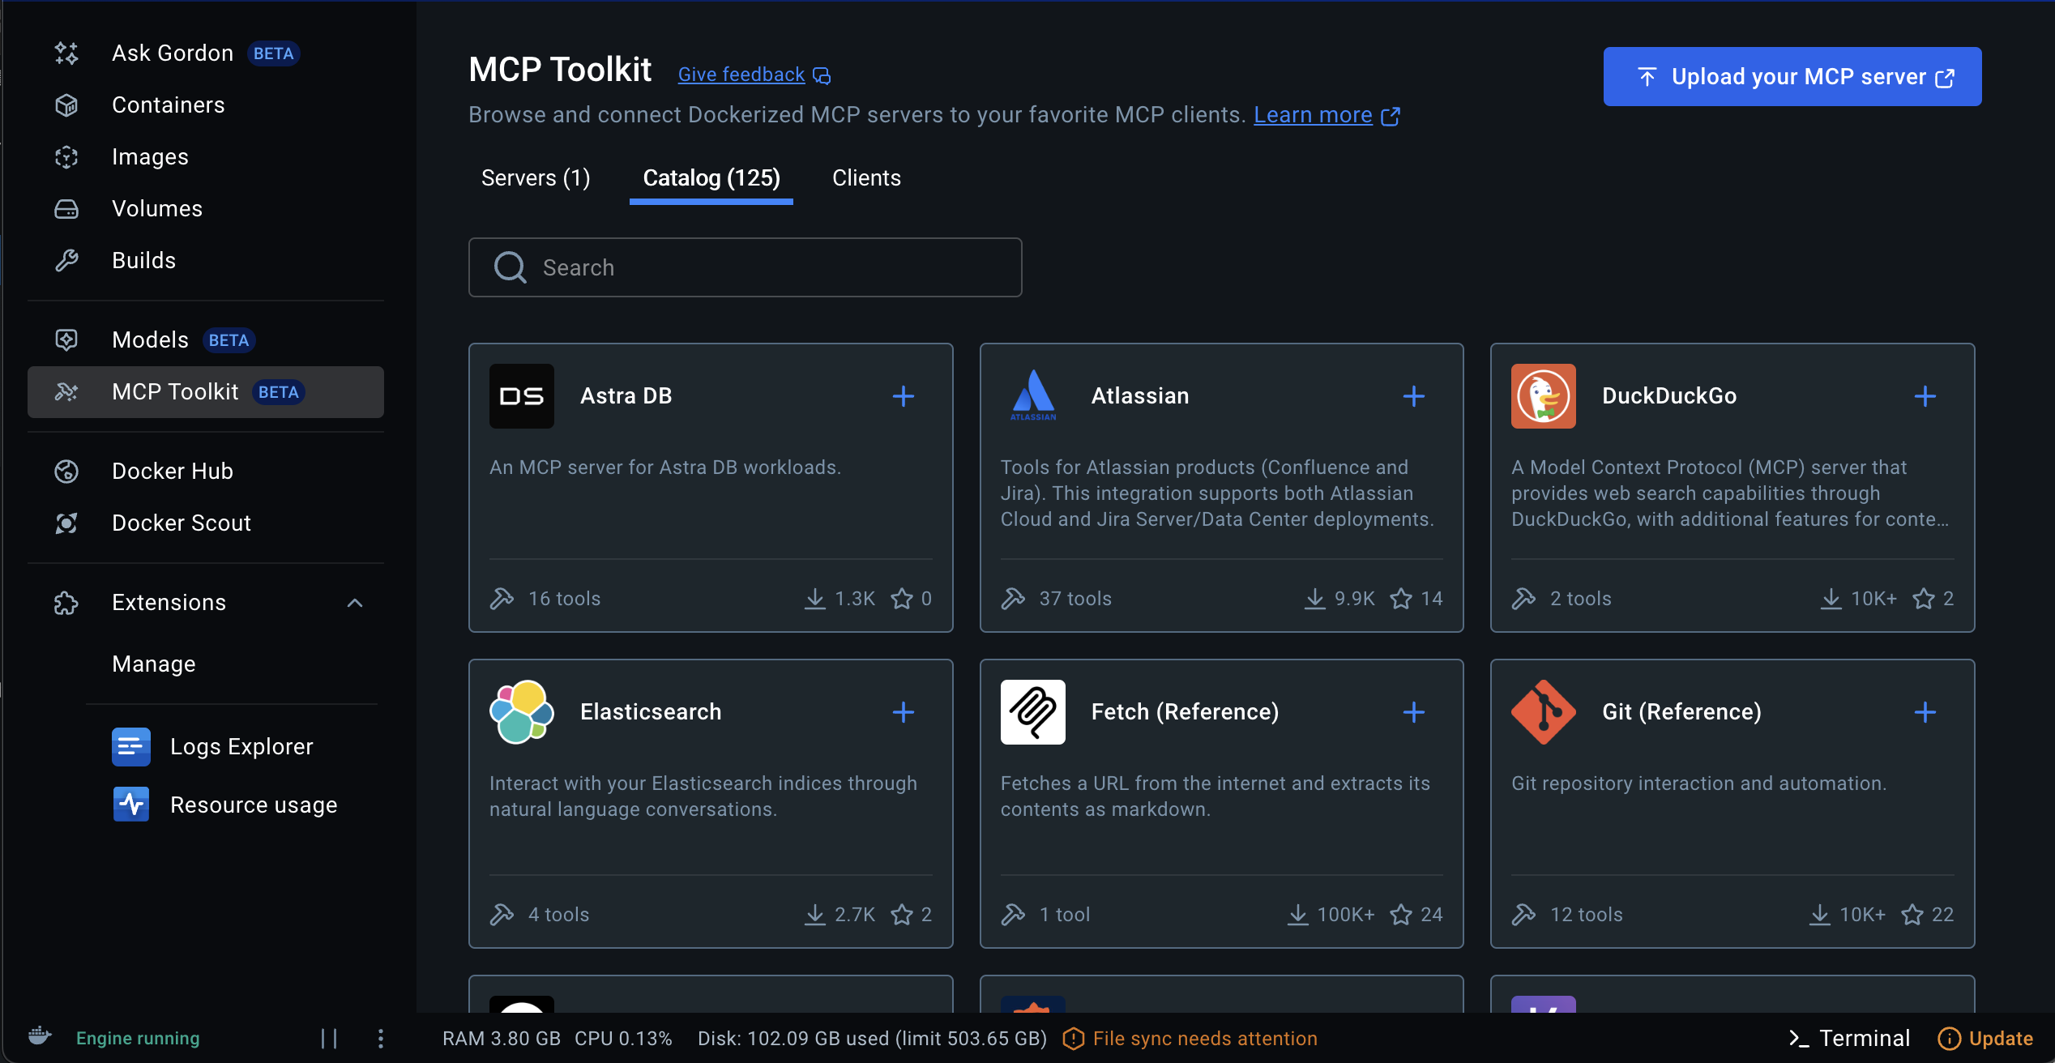Click the Docker Scout icon
2055x1063 pixels.
(x=66, y=523)
